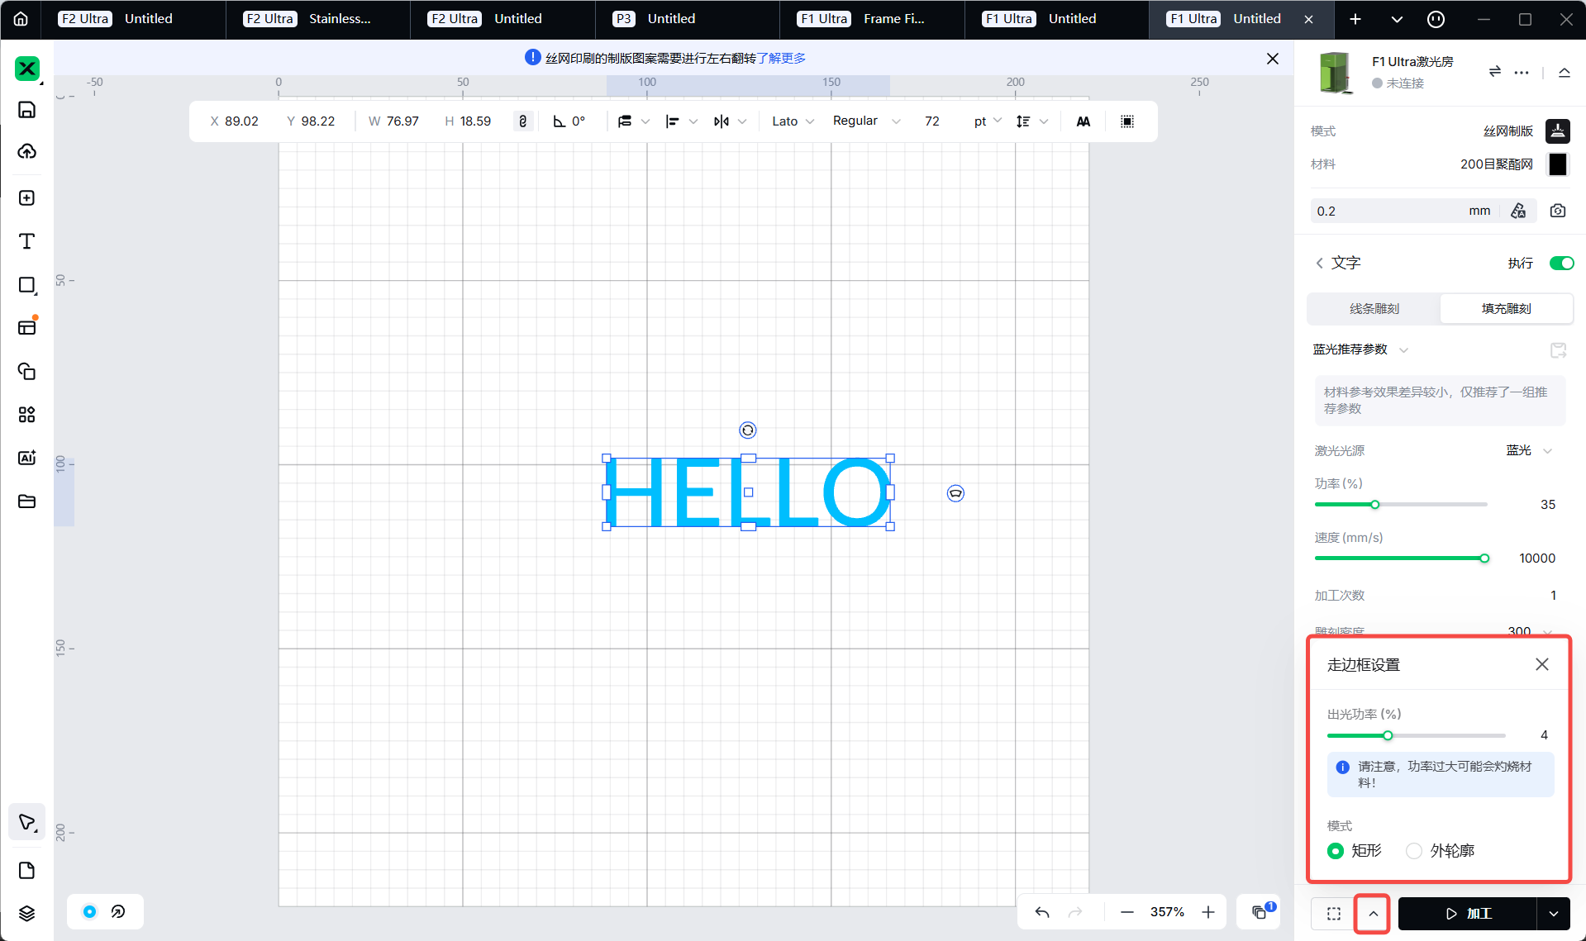1586x941 pixels.
Task: Switch to the 线条雕刻 tab
Action: pos(1374,308)
